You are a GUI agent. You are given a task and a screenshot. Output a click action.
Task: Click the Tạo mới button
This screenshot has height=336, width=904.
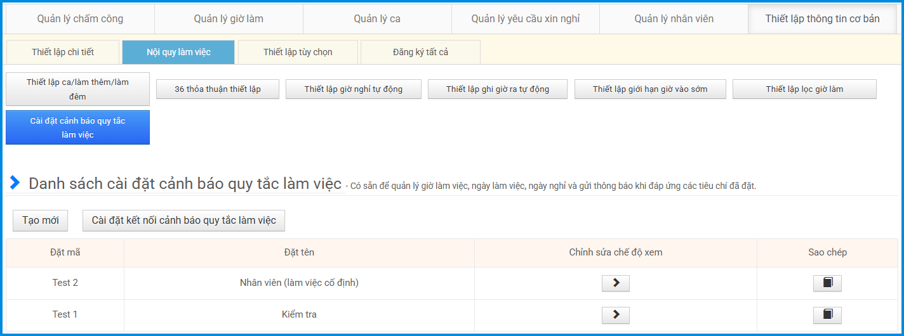40,221
